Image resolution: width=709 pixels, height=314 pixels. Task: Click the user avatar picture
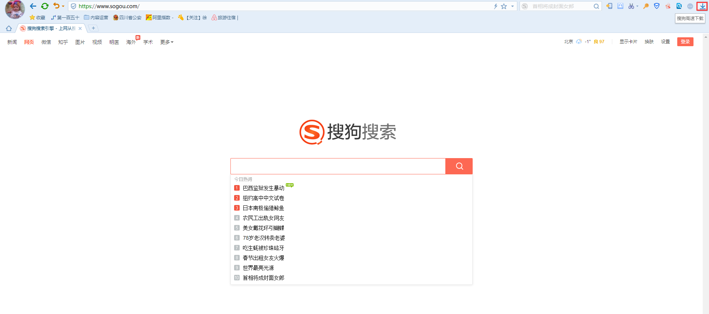point(15,9)
